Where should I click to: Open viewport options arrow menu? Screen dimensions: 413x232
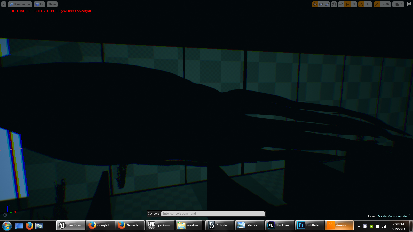pos(4,4)
